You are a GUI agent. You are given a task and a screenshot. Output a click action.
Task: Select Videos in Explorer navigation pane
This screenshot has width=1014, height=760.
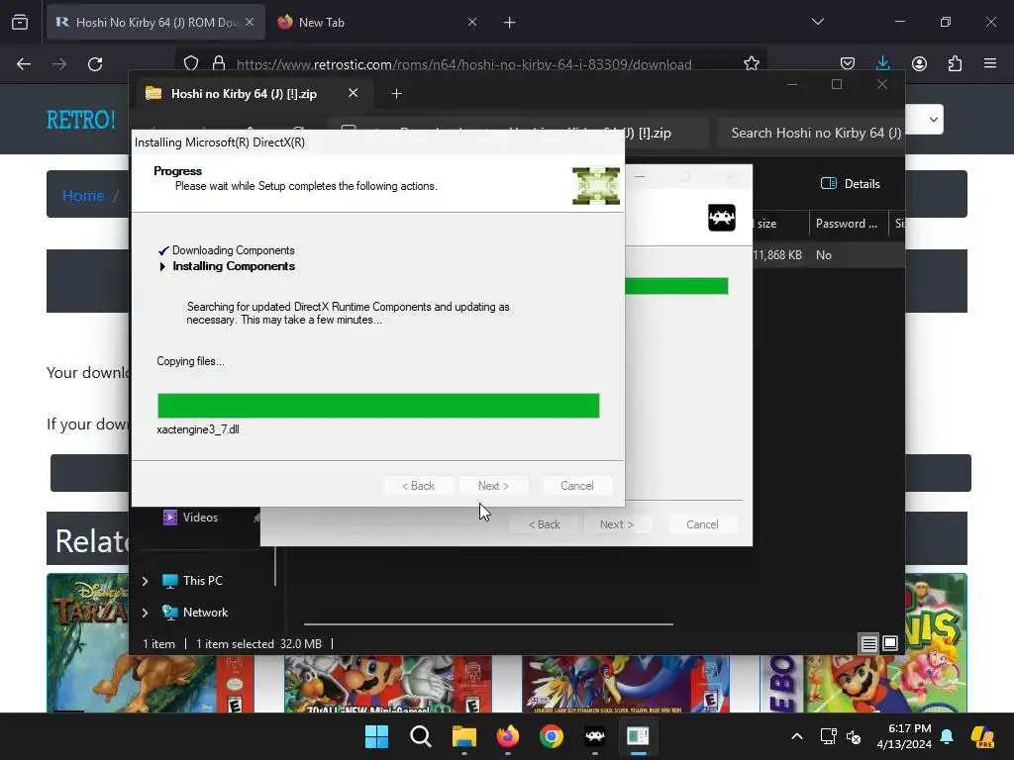200,517
